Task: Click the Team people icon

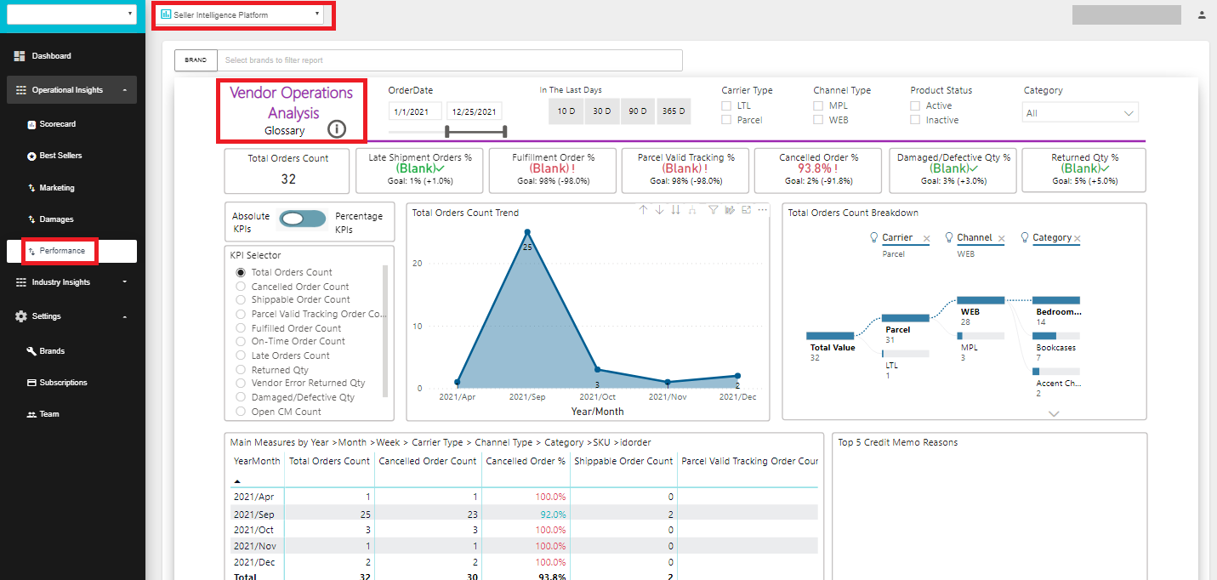Action: 32,414
